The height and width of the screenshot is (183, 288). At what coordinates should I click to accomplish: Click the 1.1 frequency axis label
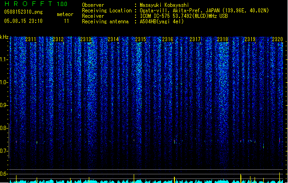pos(4,59)
